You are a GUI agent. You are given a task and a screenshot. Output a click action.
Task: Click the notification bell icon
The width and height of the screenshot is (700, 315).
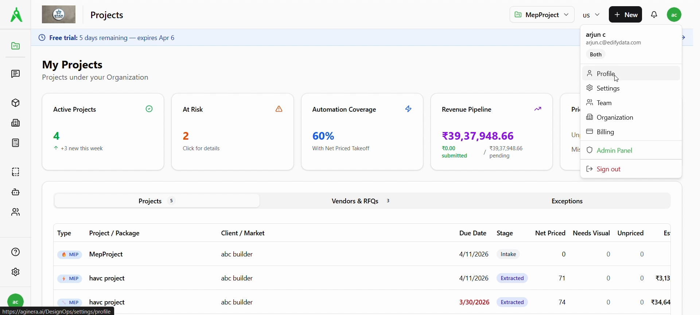click(654, 15)
